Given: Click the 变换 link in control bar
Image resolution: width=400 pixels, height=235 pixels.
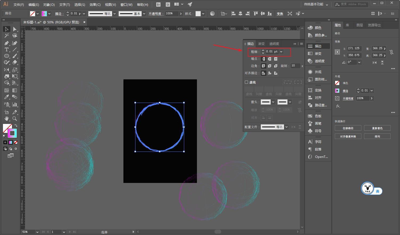Looking at the screenshot, I should tap(280, 14).
